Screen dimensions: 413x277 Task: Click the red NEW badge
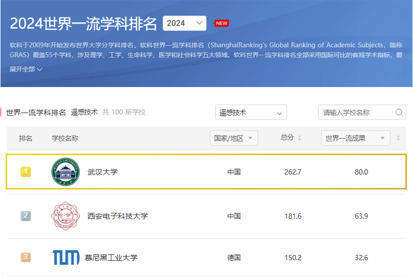(x=221, y=23)
